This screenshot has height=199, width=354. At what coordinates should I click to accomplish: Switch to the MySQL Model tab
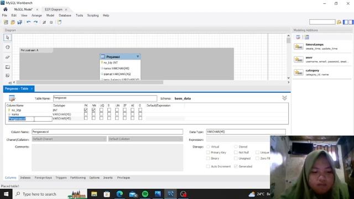[x=23, y=9]
